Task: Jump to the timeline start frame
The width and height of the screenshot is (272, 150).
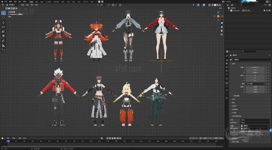Action: coord(107,138)
